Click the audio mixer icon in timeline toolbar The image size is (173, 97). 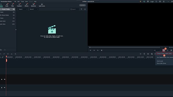152,54
